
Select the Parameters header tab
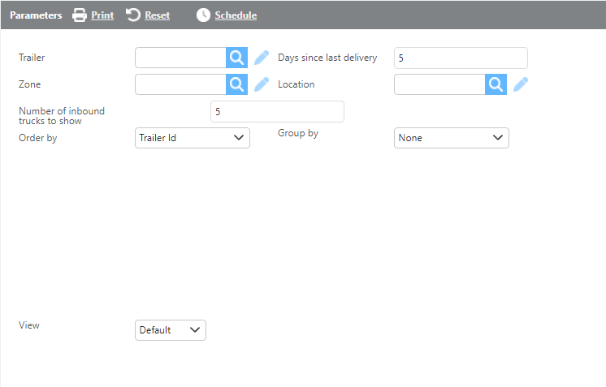(x=36, y=15)
